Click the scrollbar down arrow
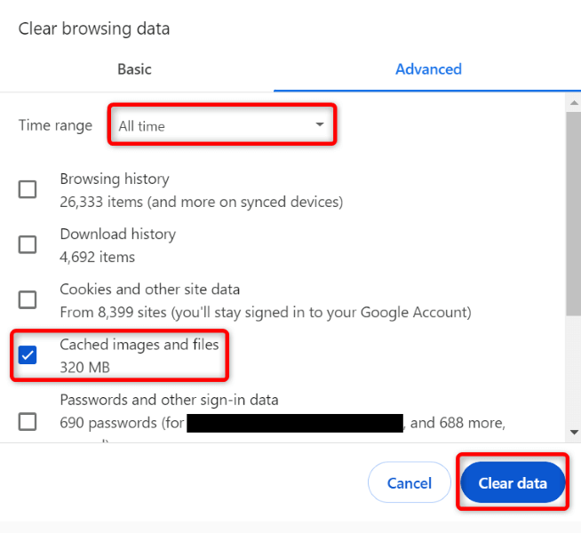Screen dimensions: 581x533 [574, 432]
